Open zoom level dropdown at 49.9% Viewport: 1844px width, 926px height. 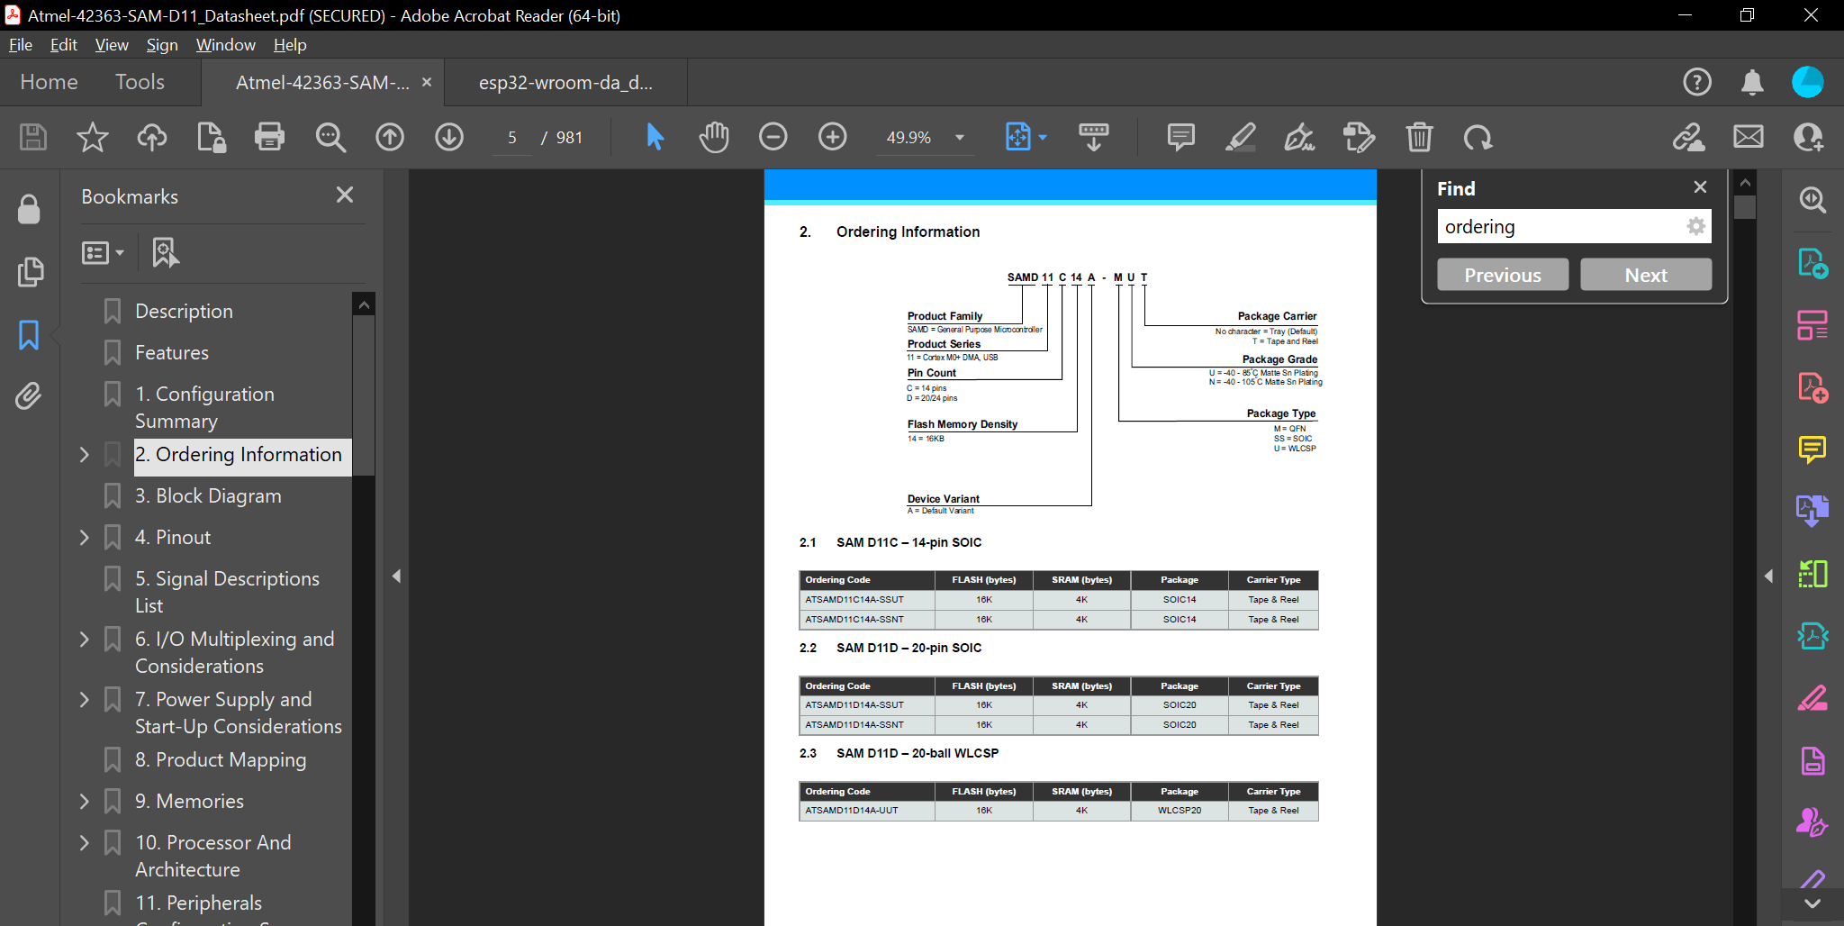coord(960,138)
